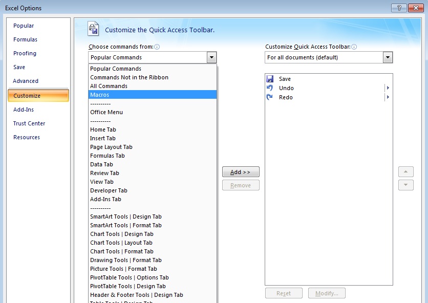Viewport: 428px width, 303px height.
Task: Select Insert Tab in commands list
Action: coord(153,138)
